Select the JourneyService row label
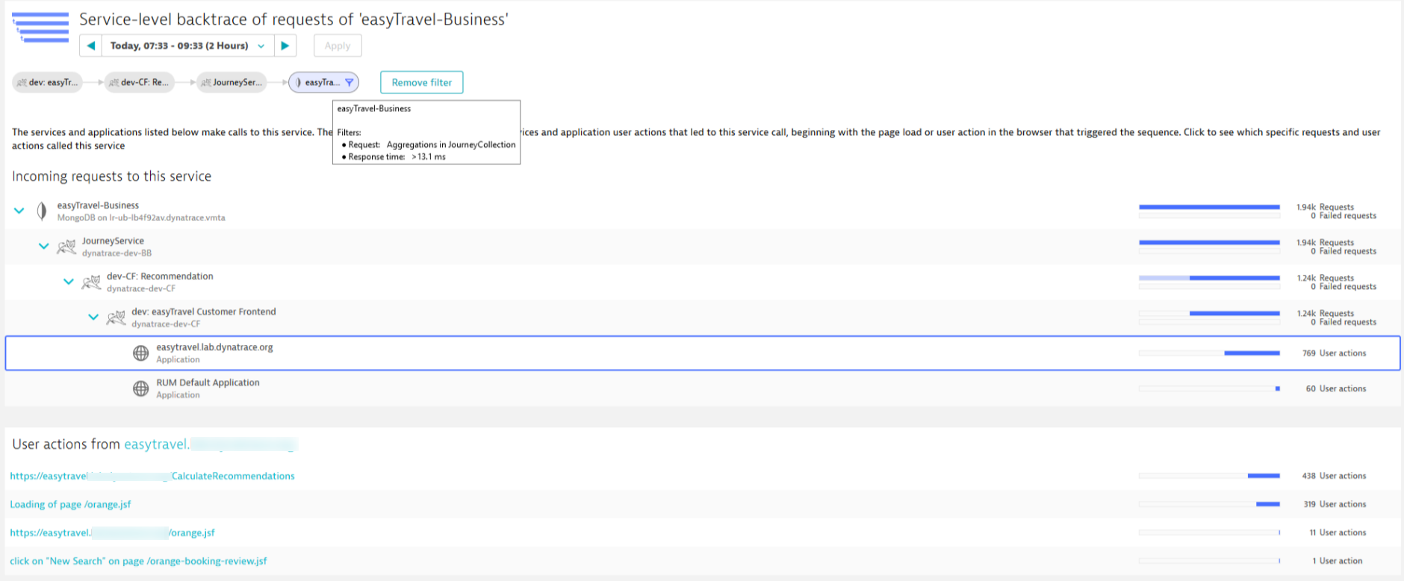This screenshot has width=1404, height=581. pyautogui.click(x=113, y=240)
